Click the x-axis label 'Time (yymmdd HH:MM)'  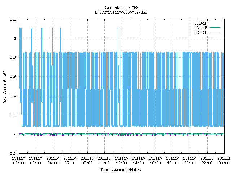[x=121, y=170]
